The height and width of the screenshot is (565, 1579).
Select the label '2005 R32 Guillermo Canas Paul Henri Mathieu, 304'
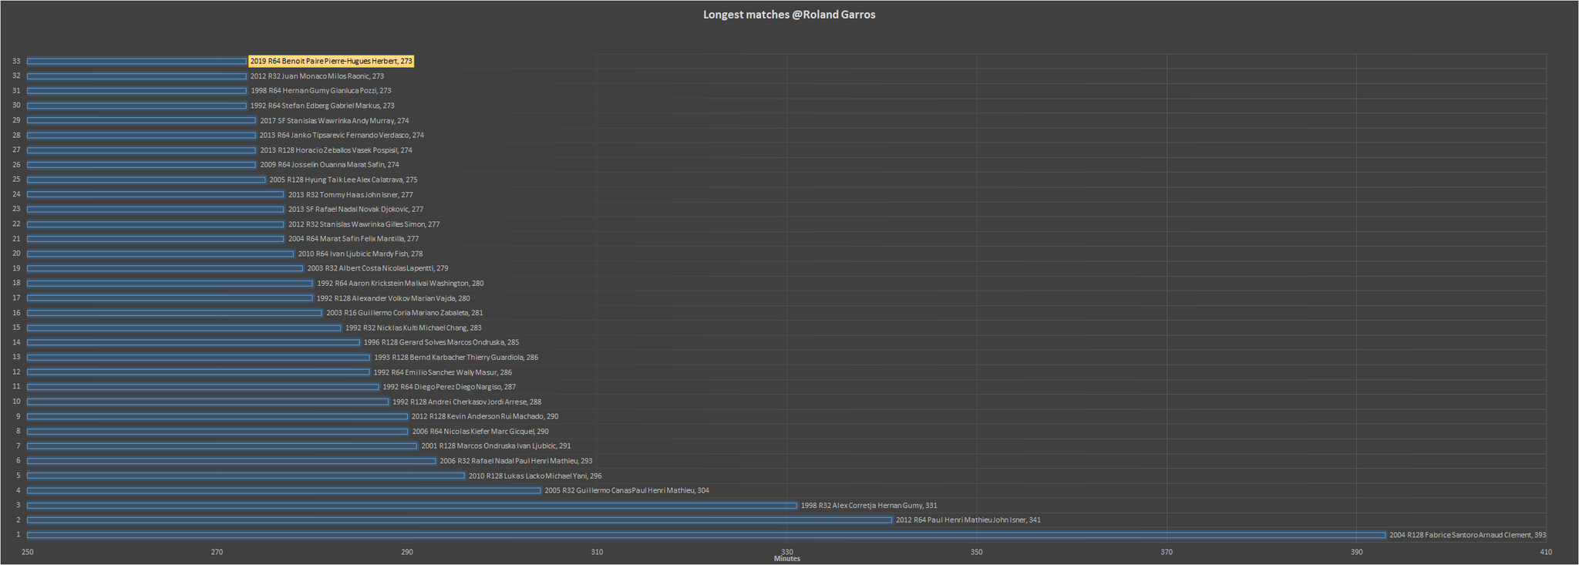pos(627,490)
